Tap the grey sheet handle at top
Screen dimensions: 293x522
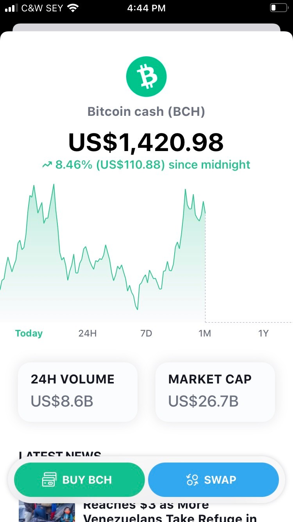(x=146, y=27)
